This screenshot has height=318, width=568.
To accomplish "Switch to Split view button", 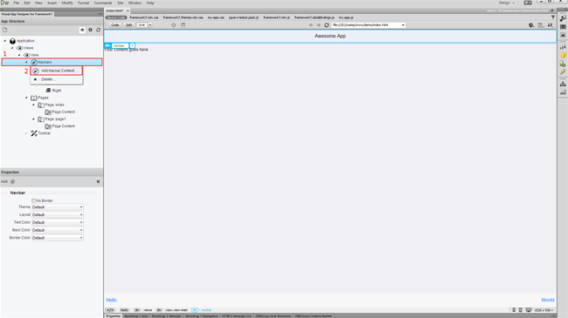I will click(x=128, y=25).
